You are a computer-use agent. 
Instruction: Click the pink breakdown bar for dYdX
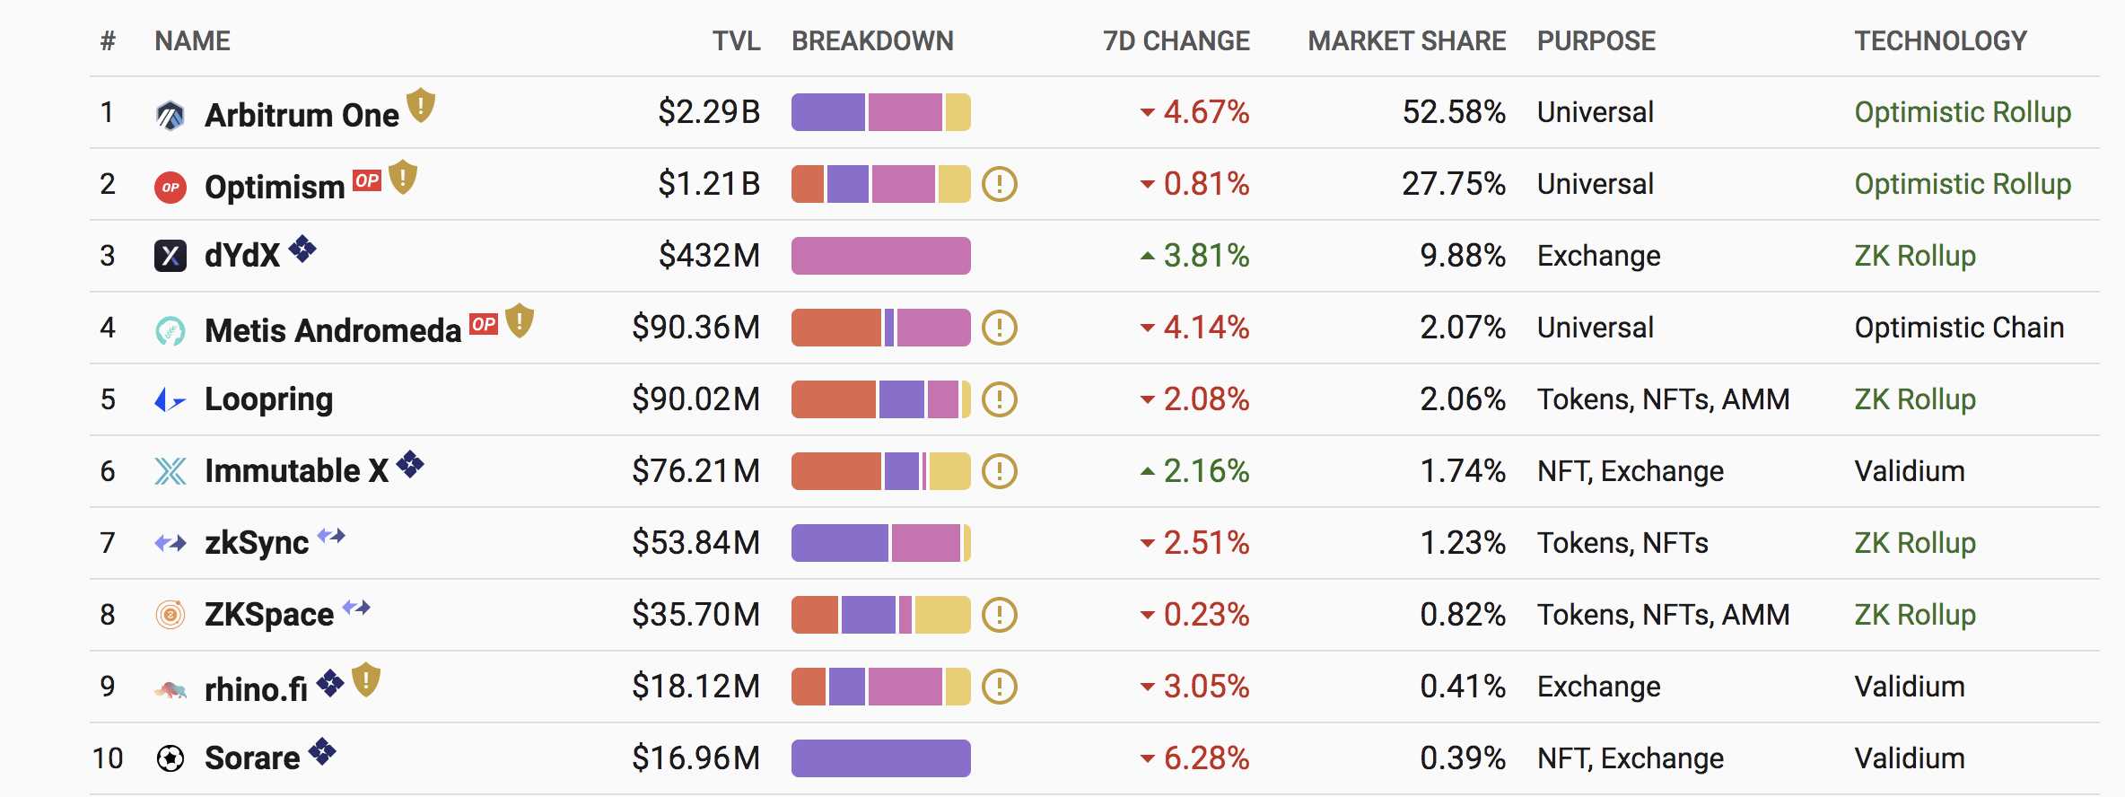pos(880,256)
